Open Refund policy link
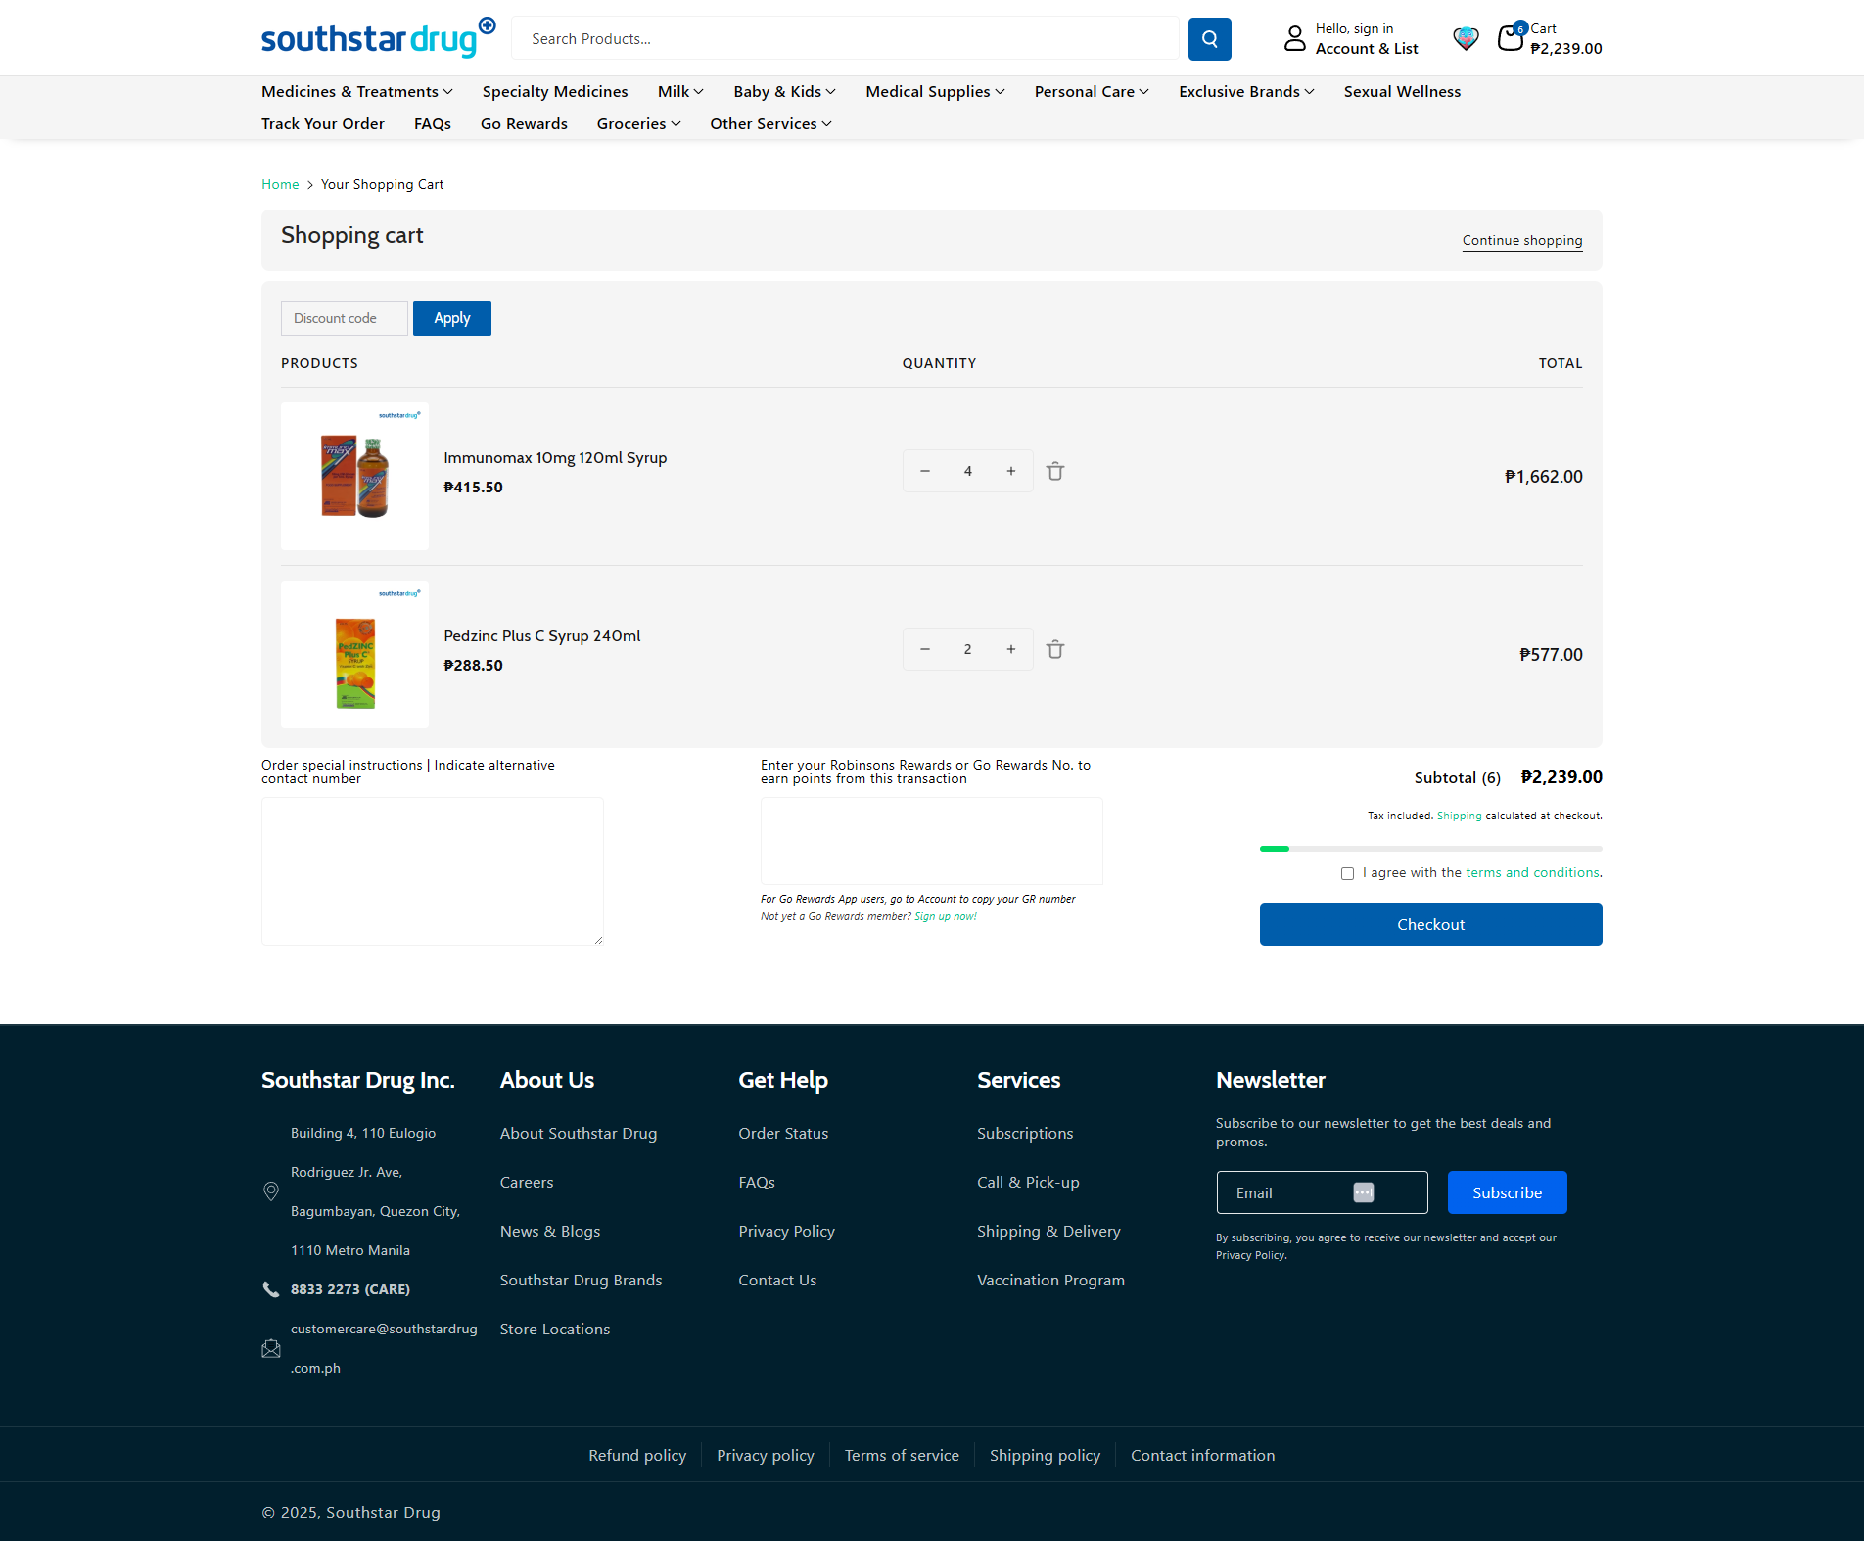Screen dimensions: 1864x1541 tap(637, 1456)
